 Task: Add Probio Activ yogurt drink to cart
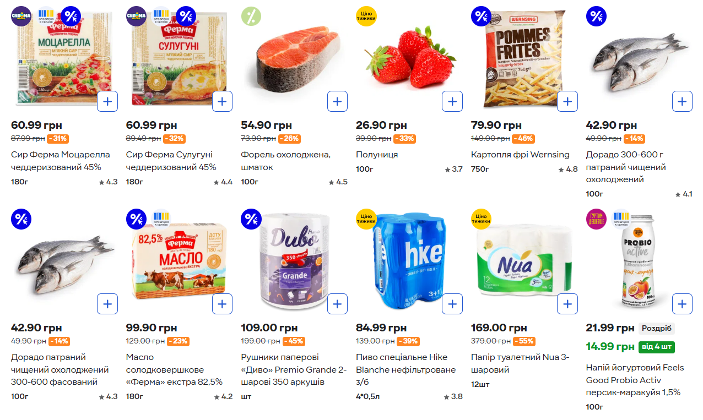682,304
